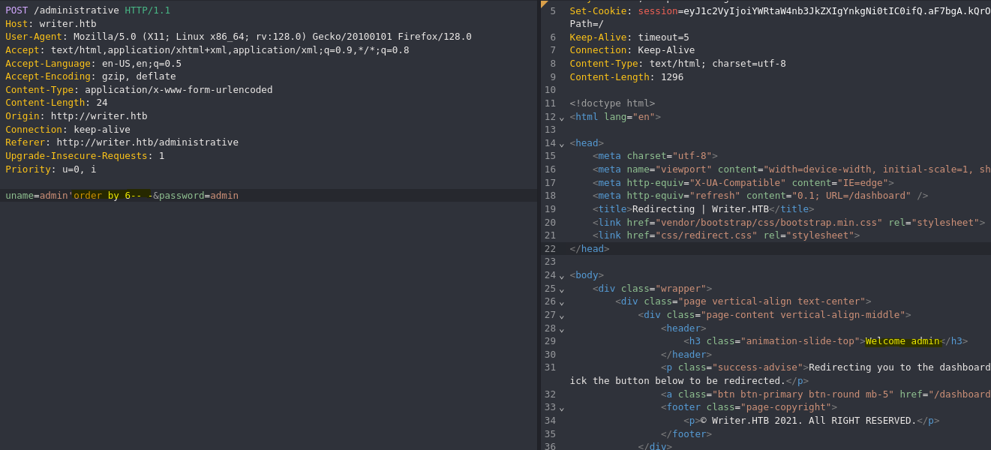Collapse the wrapper div fold on line 25
Screen dimensions: 991x450
tap(561, 289)
